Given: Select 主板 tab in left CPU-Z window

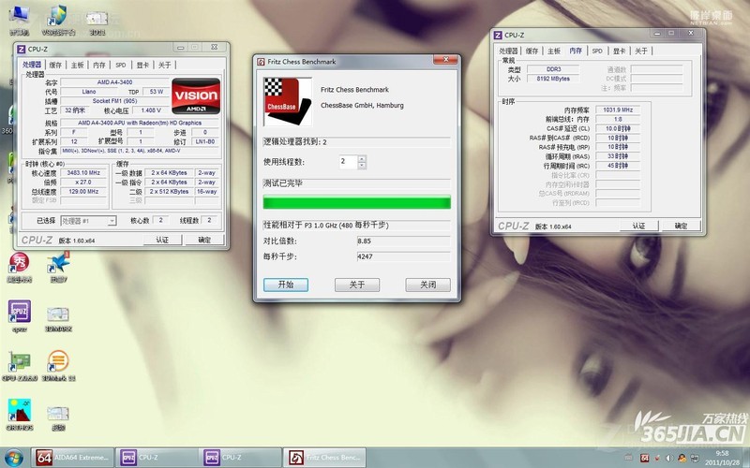Looking at the screenshot, I should tap(77, 65).
